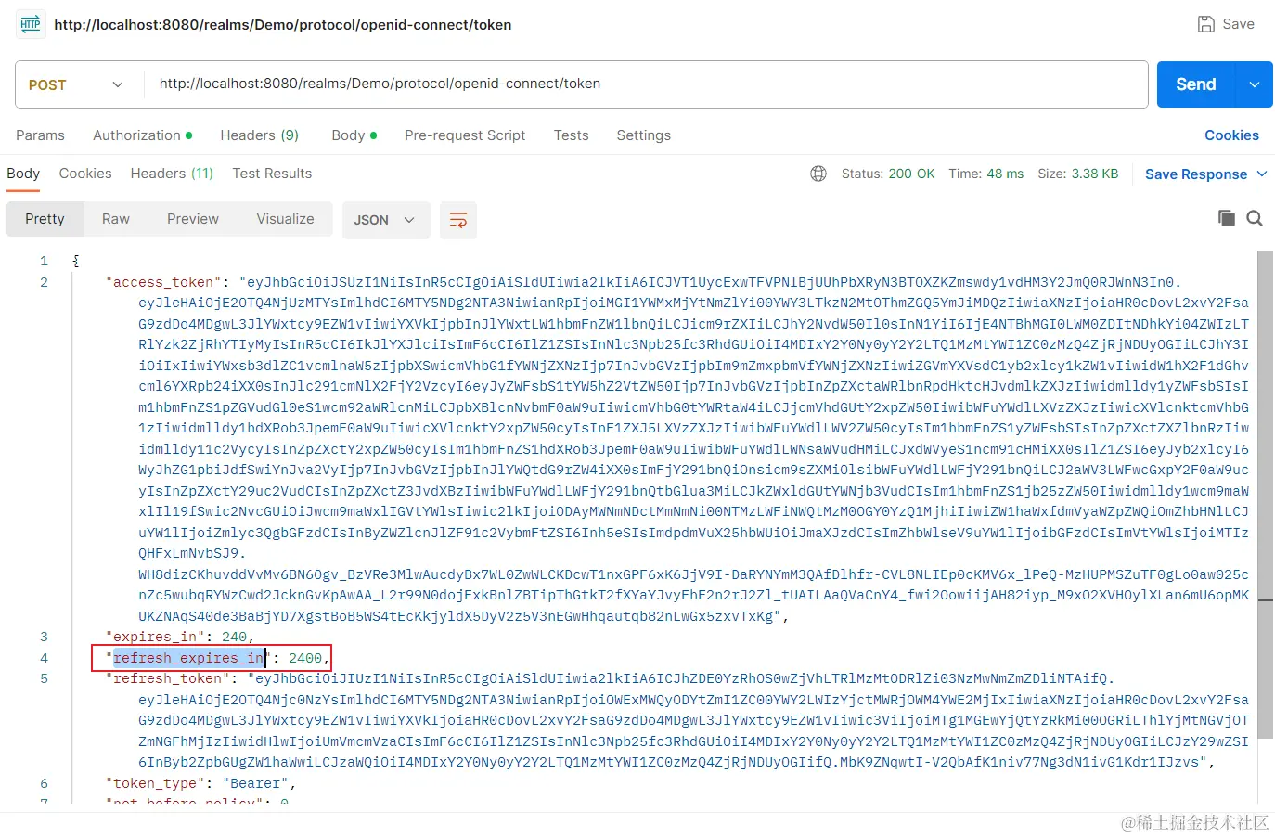Click the Save Response button
Viewport: 1275px width, 838px height.
pyautogui.click(x=1196, y=174)
